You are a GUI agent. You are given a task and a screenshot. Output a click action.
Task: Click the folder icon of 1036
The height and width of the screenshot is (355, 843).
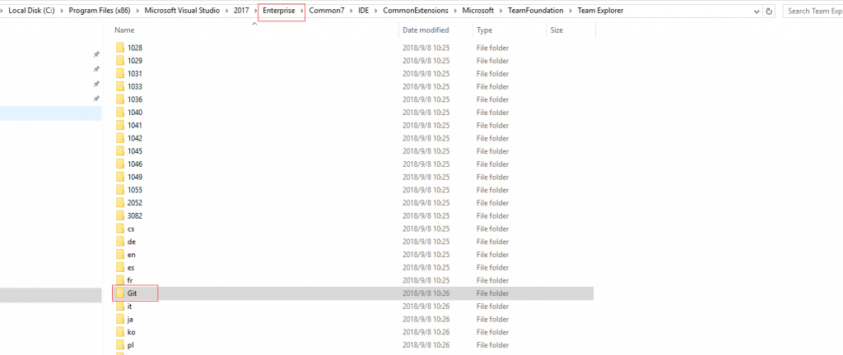(x=120, y=99)
